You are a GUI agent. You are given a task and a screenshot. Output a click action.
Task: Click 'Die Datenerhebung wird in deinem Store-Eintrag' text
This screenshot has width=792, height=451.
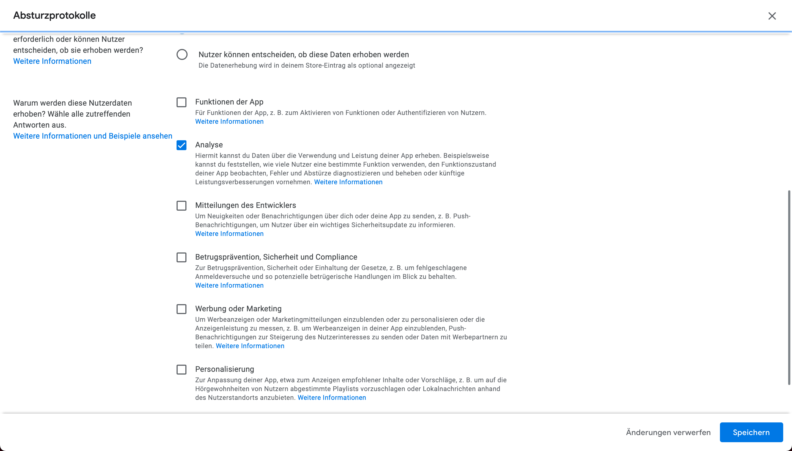307,65
